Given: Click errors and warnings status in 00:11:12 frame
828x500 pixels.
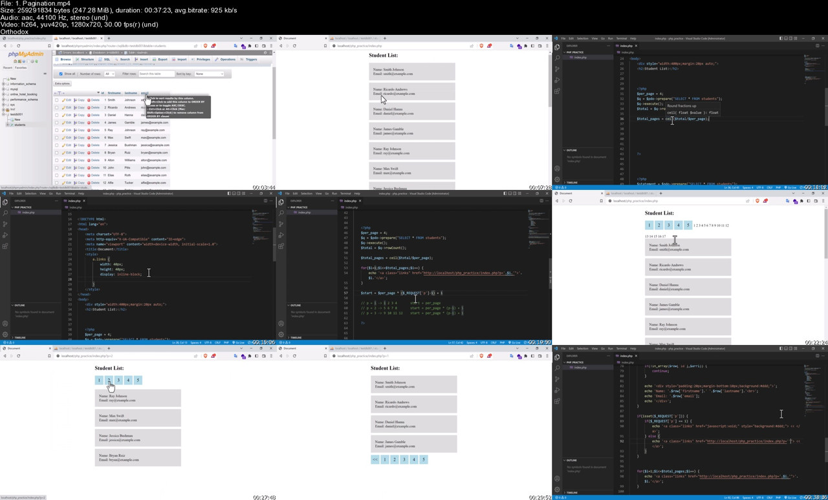Looking at the screenshot, I should point(560,187).
